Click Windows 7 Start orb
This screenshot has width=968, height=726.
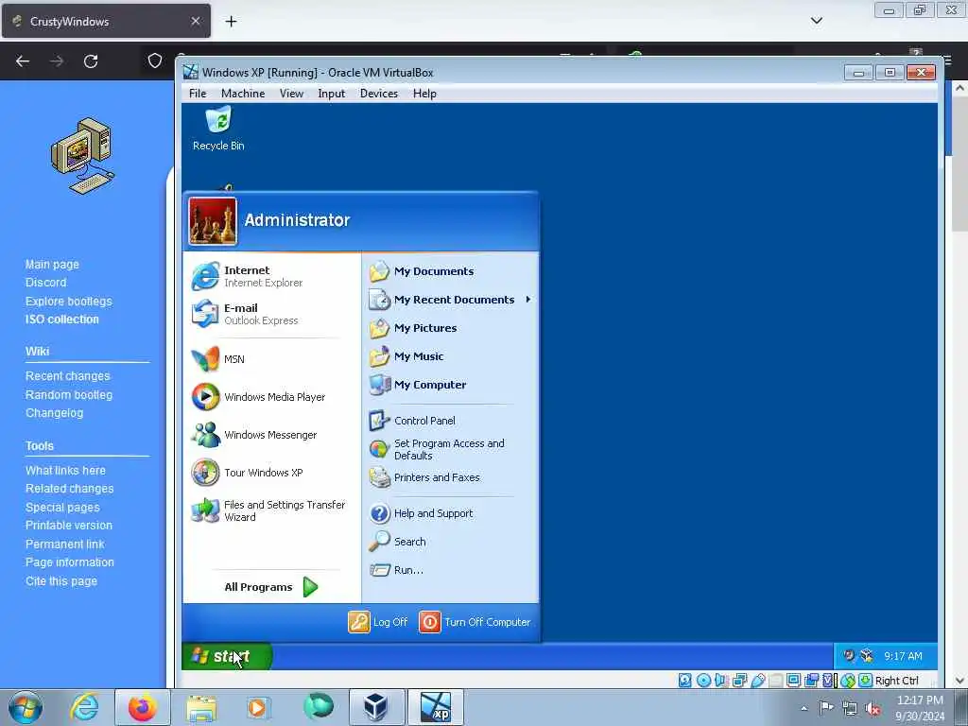point(26,707)
